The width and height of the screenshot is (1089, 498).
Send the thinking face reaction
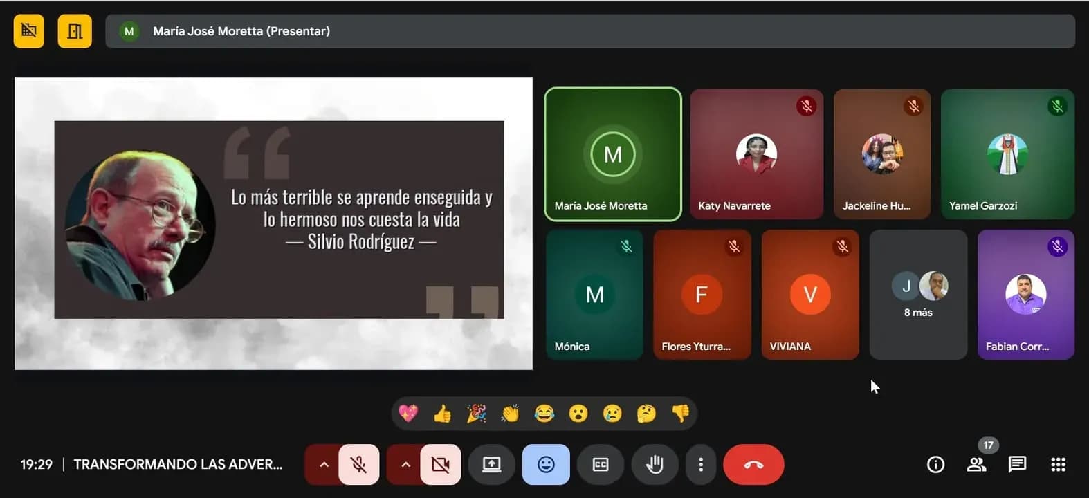point(646,414)
